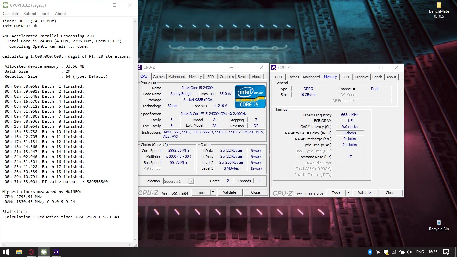
Task: Expand Tools dropdown arrow in left CPU-Z
Action: click(213, 192)
